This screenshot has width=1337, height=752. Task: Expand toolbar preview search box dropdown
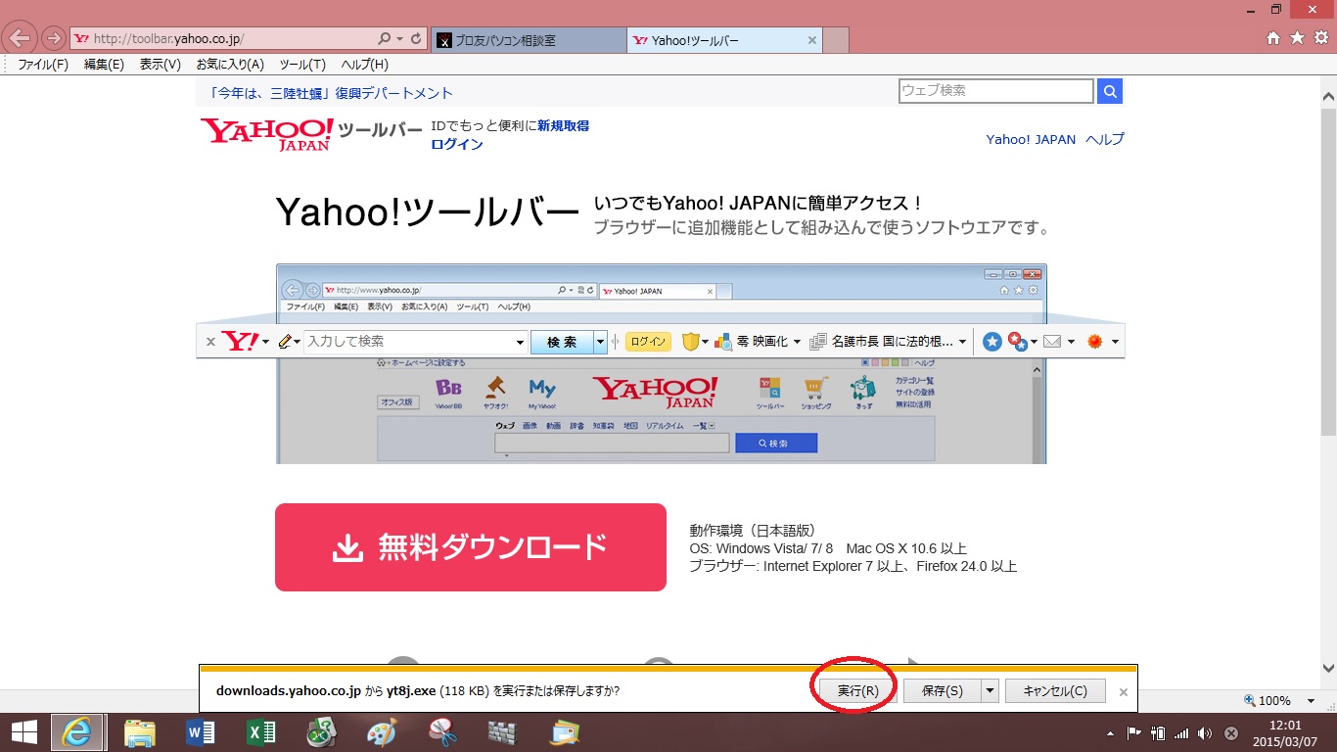[521, 343]
